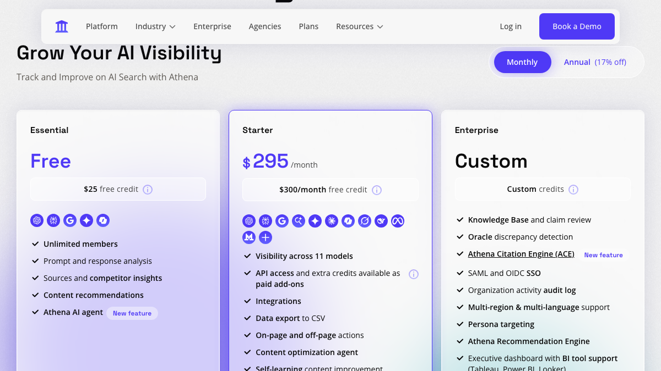Switch billing to Annual (17% off)
Viewport: 661px width, 371px height.
(x=595, y=62)
